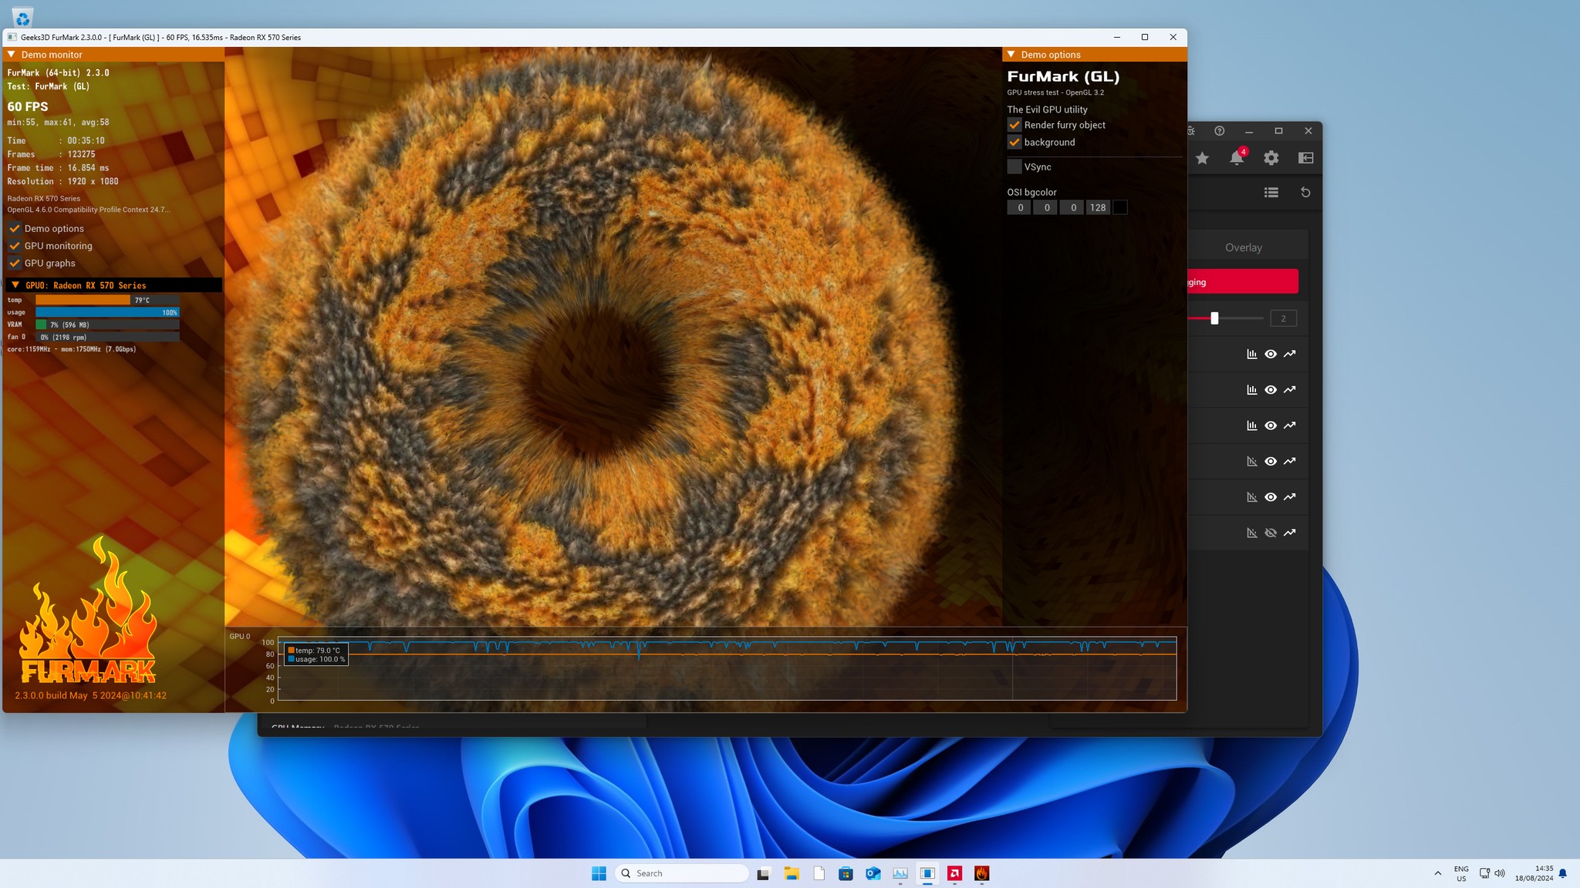Viewport: 1580px width, 888px height.
Task: Open the AMD Software taskbar icon
Action: click(x=954, y=873)
